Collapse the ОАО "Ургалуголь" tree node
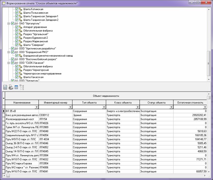The width and height of the screenshot is (213, 180). pos(8,23)
